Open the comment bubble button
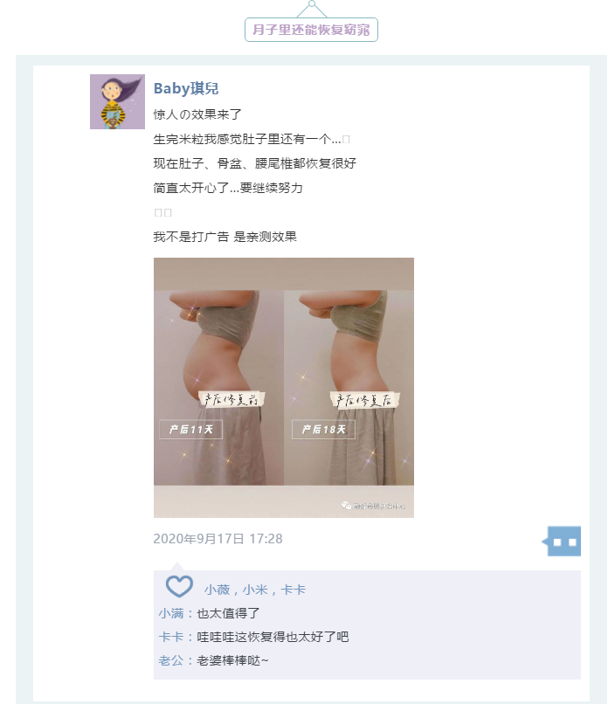This screenshot has height=704, width=615. (x=562, y=542)
